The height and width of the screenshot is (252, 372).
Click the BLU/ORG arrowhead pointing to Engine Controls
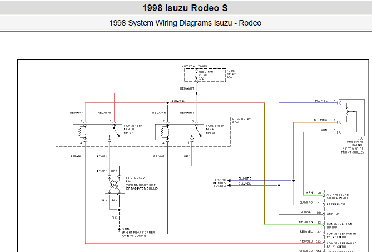pos(229,181)
